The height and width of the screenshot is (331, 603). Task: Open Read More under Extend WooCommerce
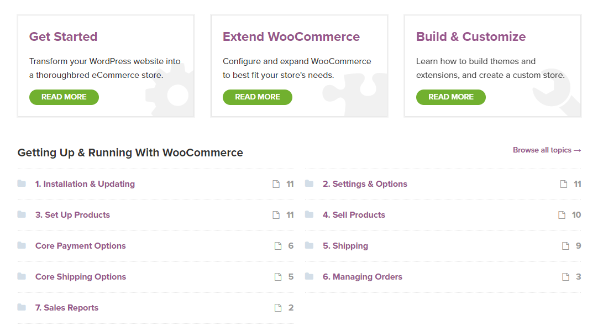coord(257,97)
